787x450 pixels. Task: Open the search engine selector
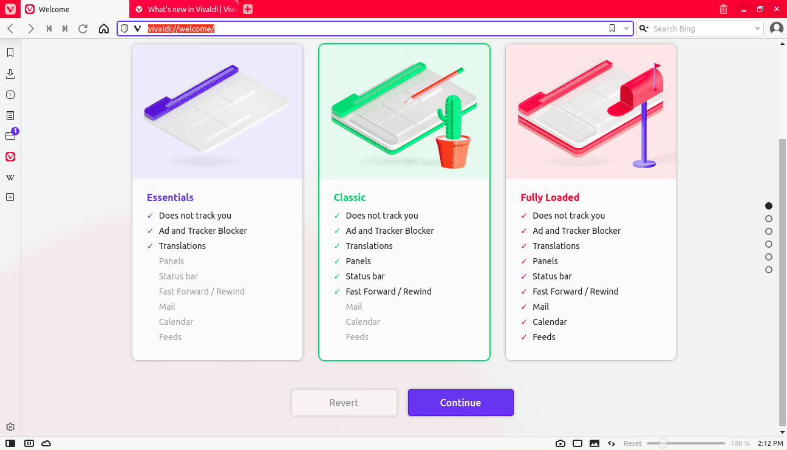click(644, 29)
